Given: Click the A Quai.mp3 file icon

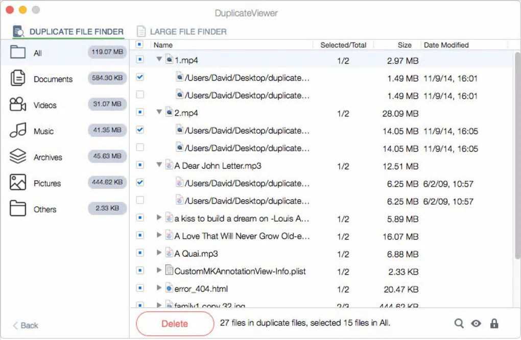Looking at the screenshot, I should (x=169, y=253).
